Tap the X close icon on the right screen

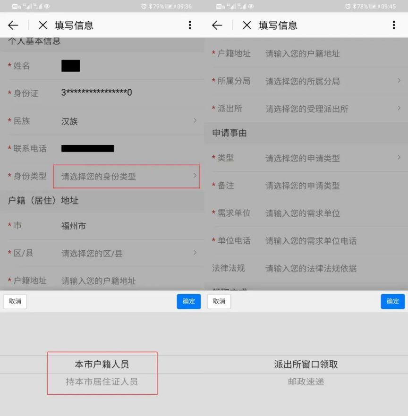pos(247,25)
